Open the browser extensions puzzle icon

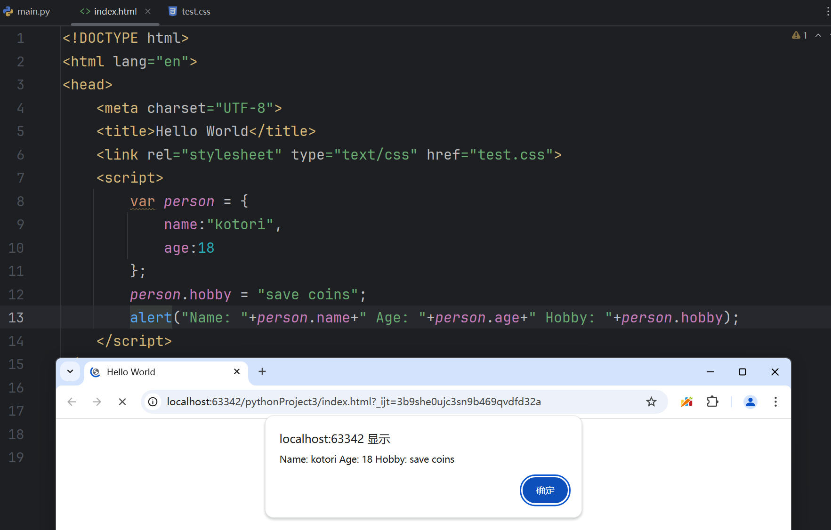(x=712, y=402)
